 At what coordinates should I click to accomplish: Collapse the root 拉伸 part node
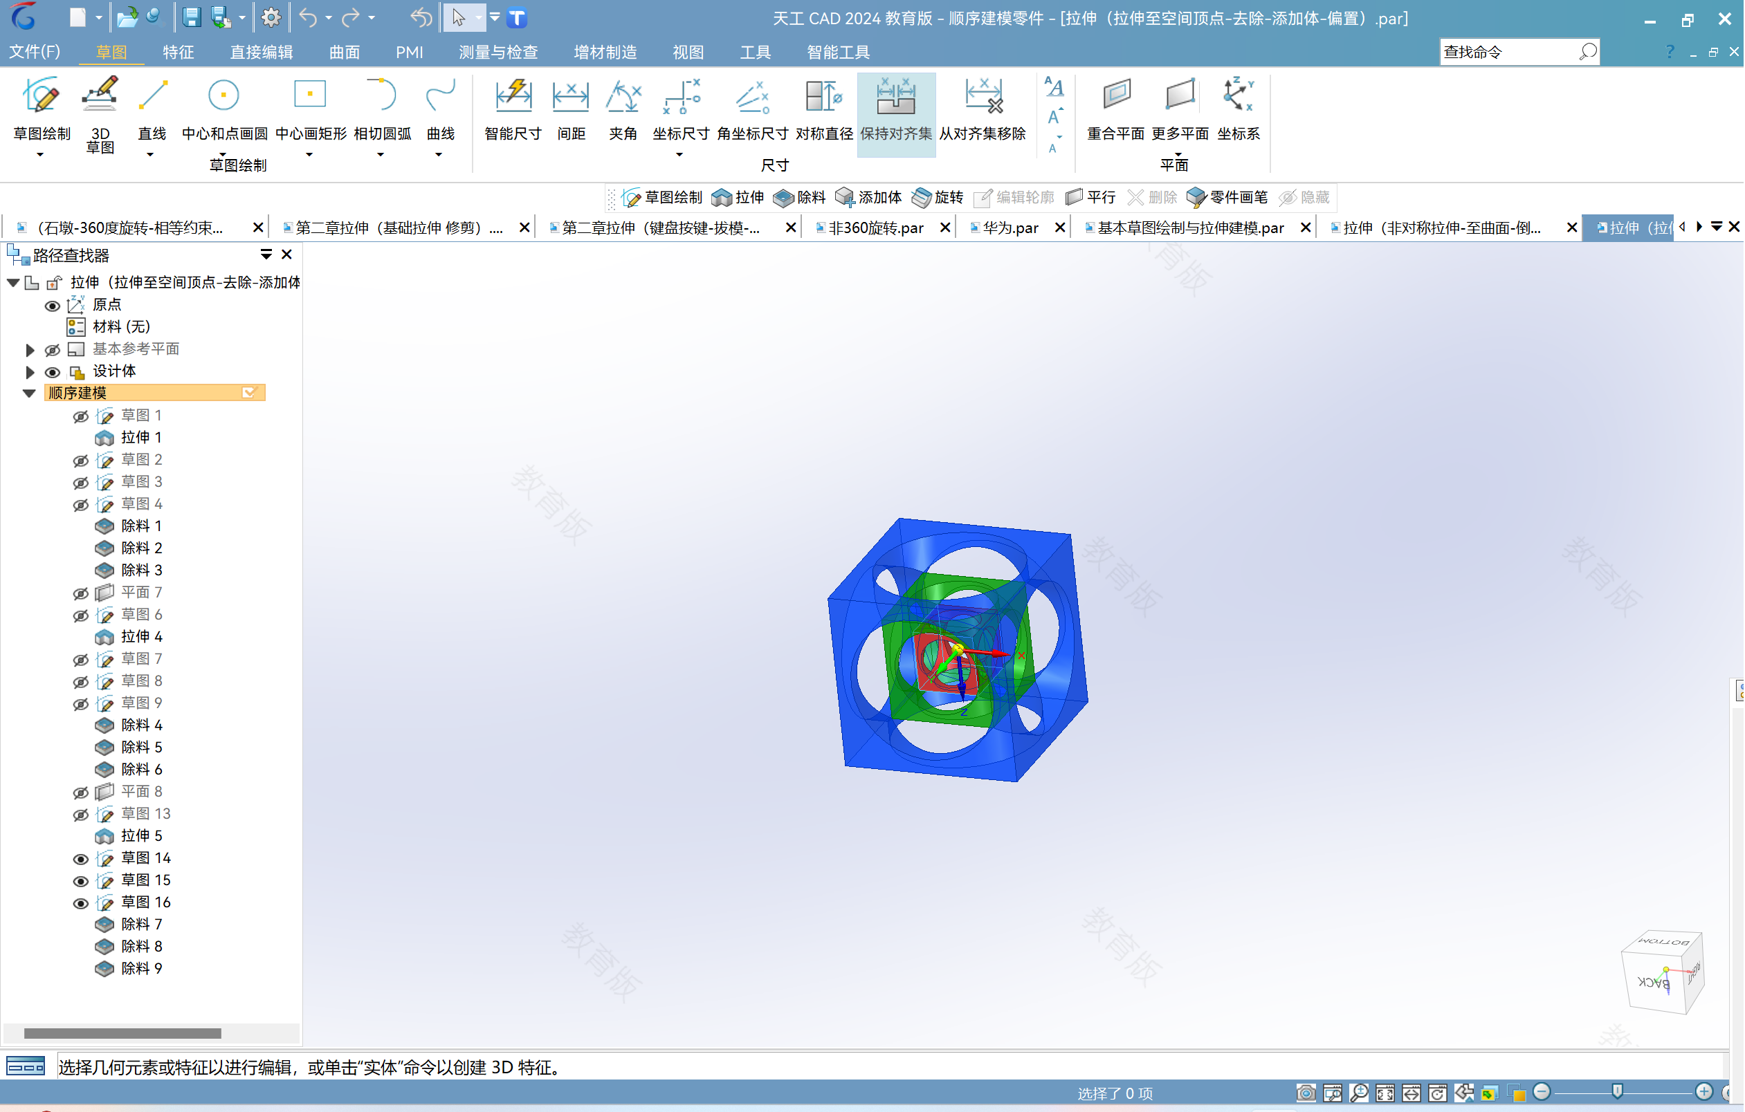tap(13, 283)
